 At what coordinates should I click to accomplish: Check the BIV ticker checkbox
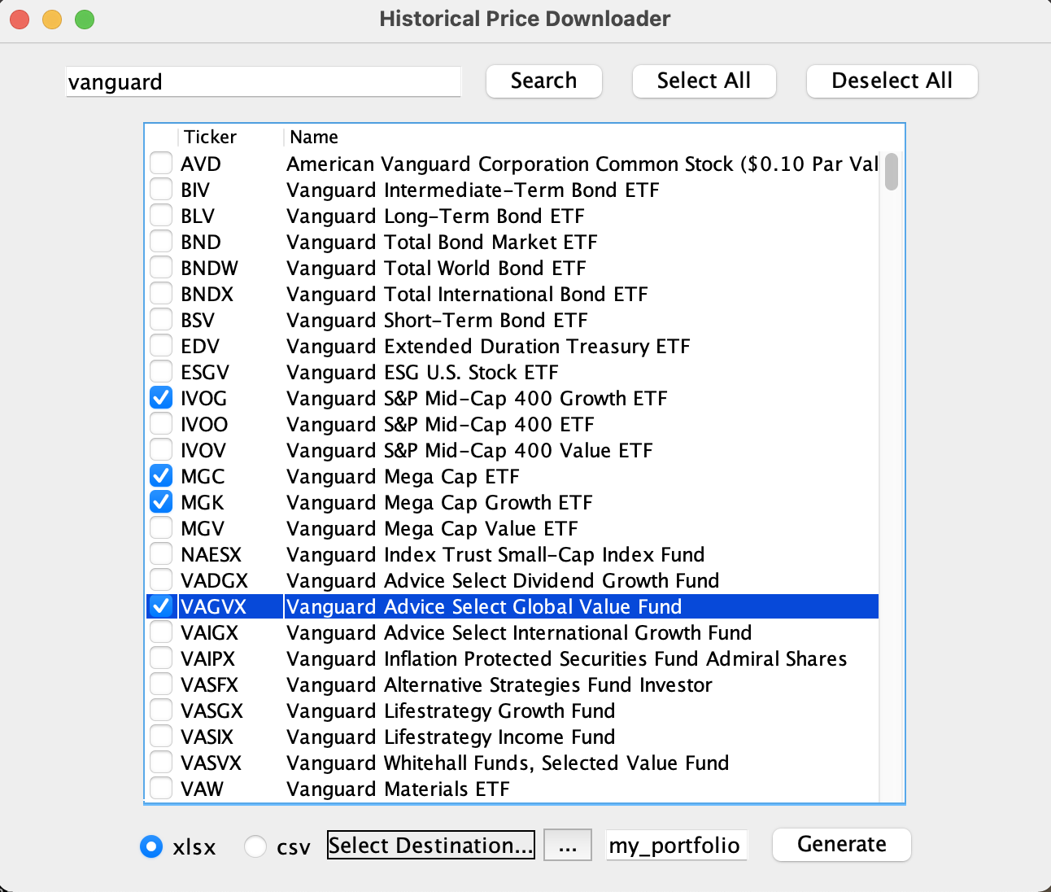(x=161, y=190)
